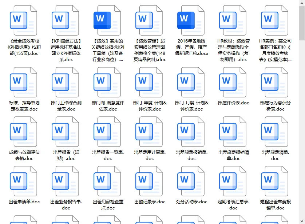Click the file name 处分活动表.doc

tap(191, 202)
